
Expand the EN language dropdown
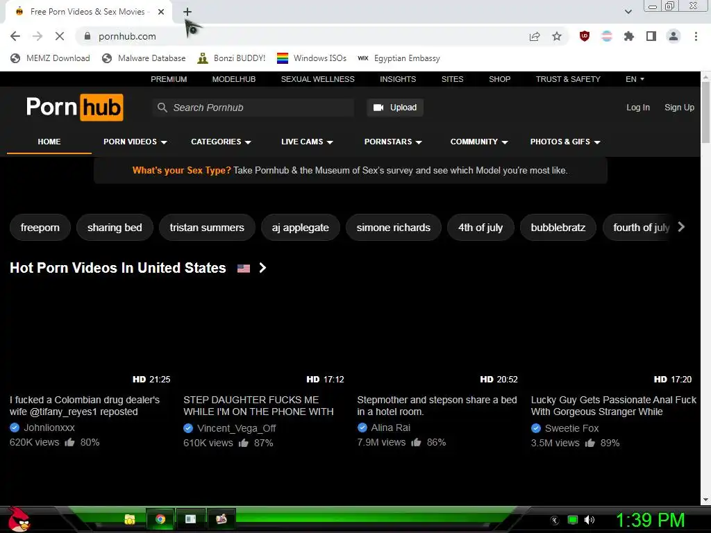click(x=635, y=79)
